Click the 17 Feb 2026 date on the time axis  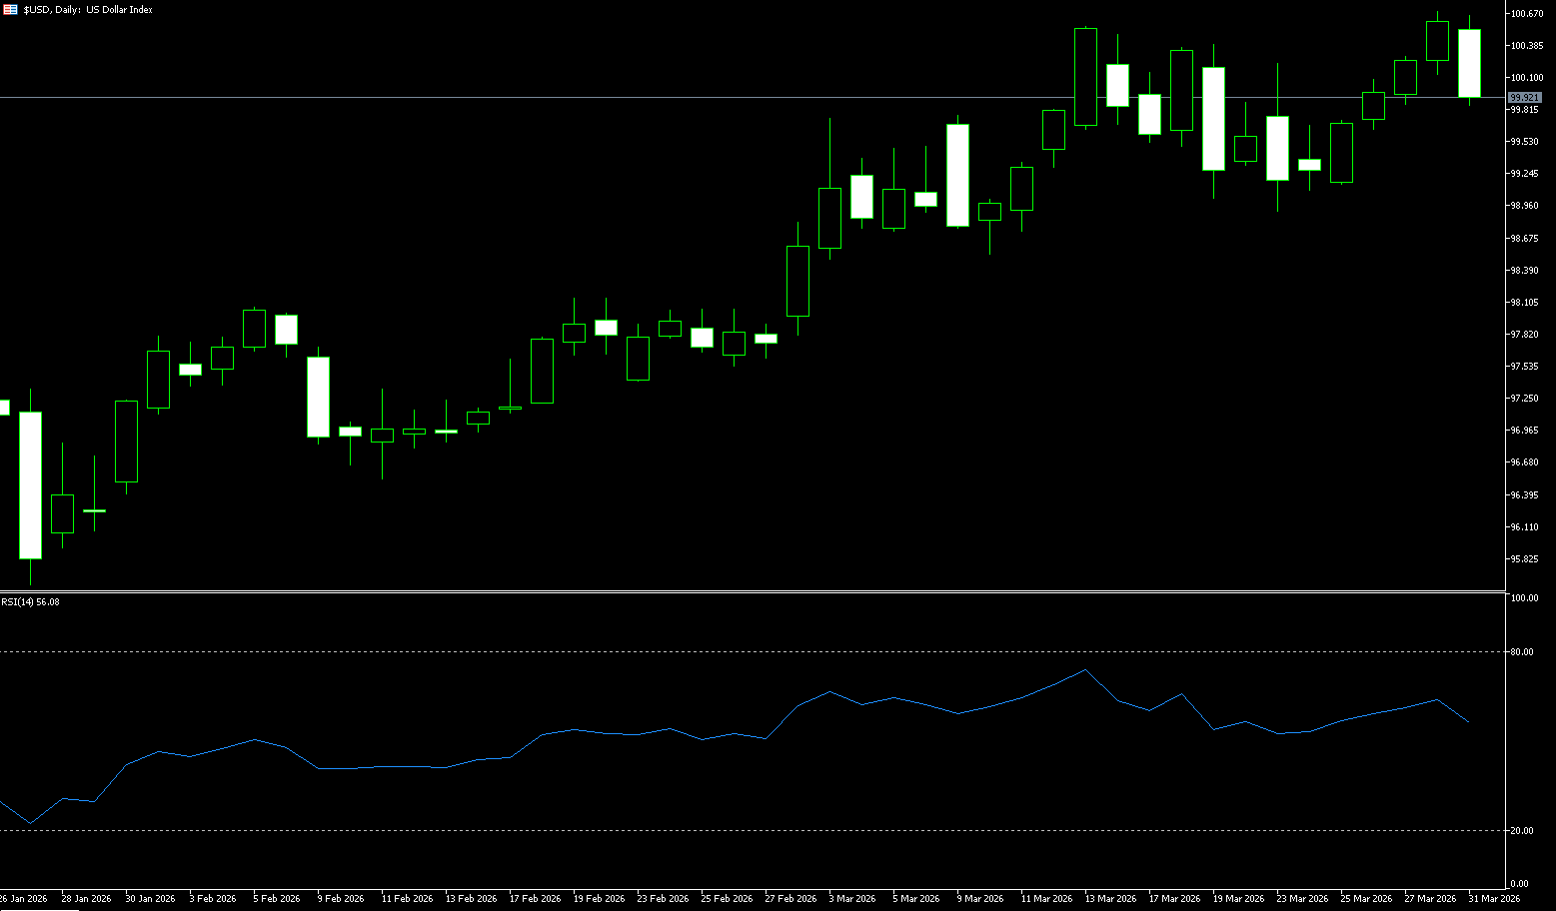tap(535, 898)
